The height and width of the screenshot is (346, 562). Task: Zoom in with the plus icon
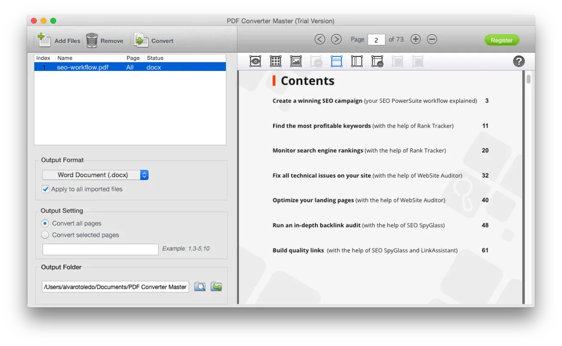[416, 39]
